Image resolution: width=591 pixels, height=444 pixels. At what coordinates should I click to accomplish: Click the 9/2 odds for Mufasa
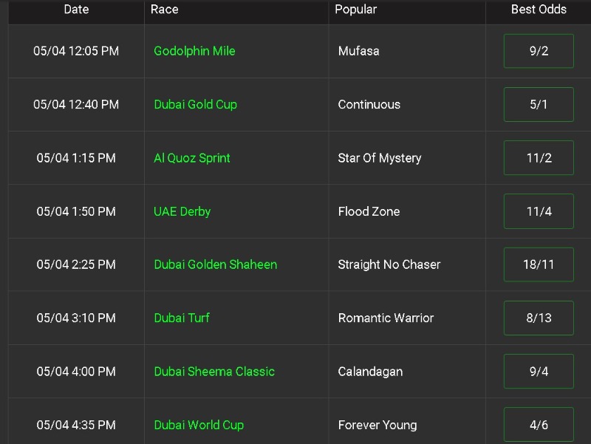tap(539, 51)
